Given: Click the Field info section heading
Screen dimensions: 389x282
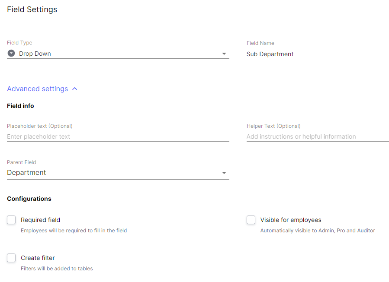Looking at the screenshot, I should (20, 106).
